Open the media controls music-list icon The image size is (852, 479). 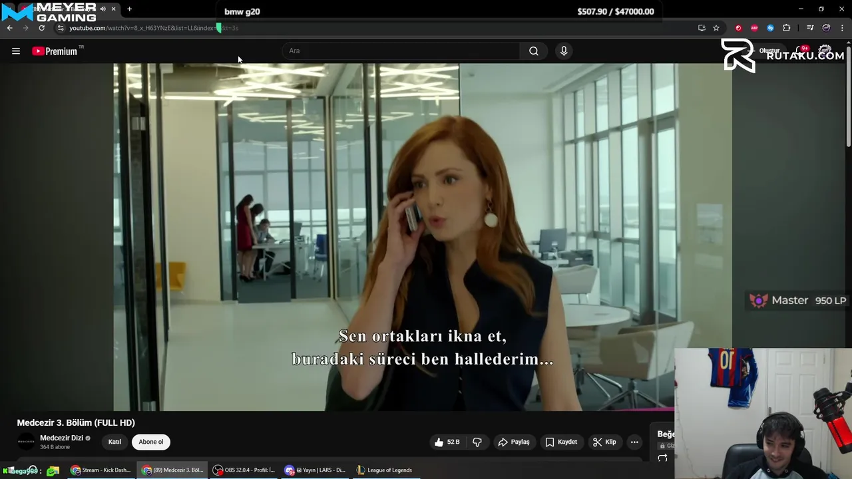810,28
